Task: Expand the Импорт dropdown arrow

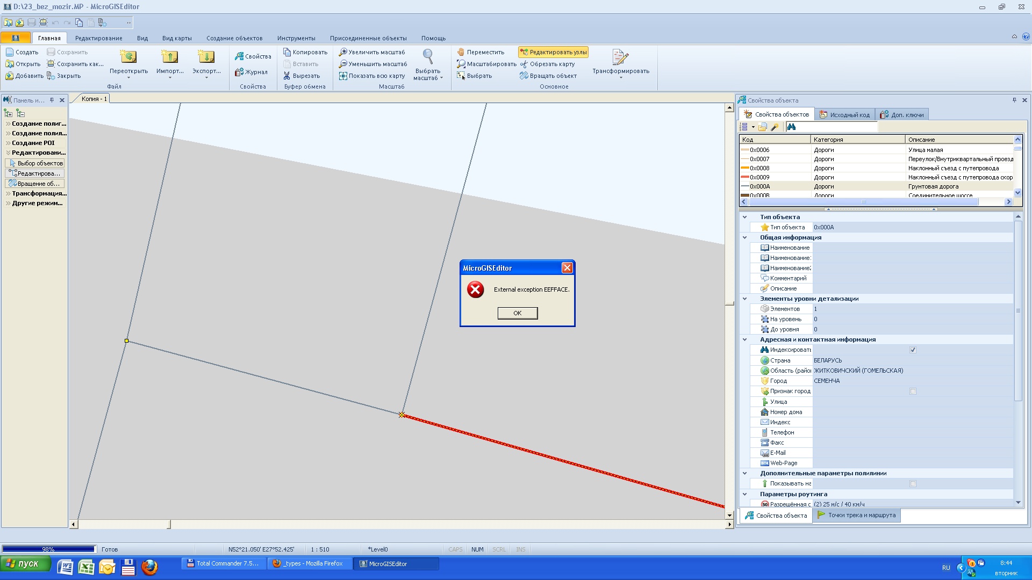Action: (x=170, y=78)
